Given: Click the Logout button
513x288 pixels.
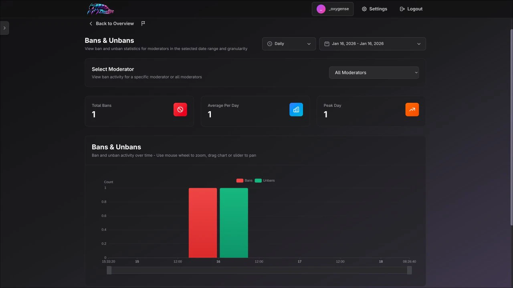Looking at the screenshot, I should [x=411, y=9].
